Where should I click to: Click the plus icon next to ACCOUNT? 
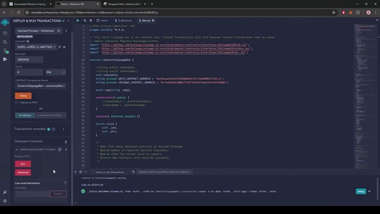[28, 41]
